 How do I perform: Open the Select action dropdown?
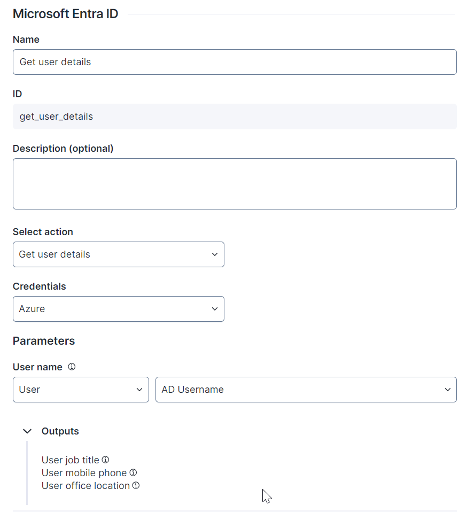(x=118, y=254)
